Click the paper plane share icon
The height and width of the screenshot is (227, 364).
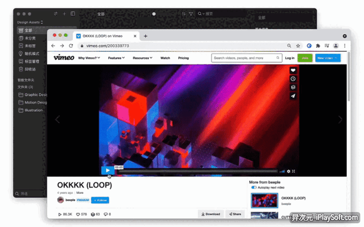pos(293,96)
